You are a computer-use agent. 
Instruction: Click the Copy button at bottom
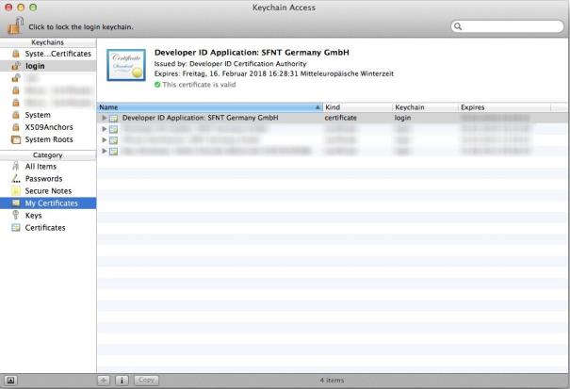point(146,381)
